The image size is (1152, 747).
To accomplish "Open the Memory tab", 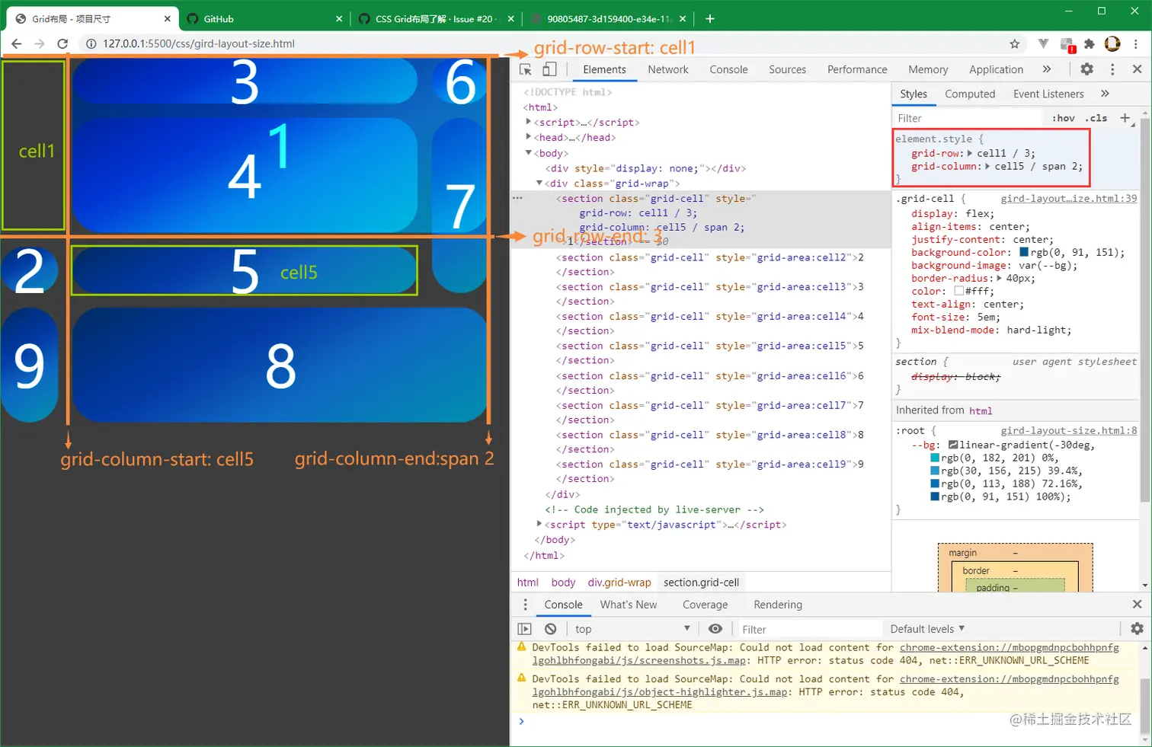I will tap(928, 69).
